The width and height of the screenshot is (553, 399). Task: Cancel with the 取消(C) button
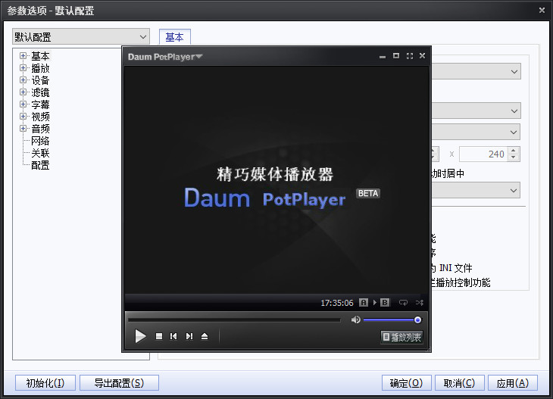460,383
